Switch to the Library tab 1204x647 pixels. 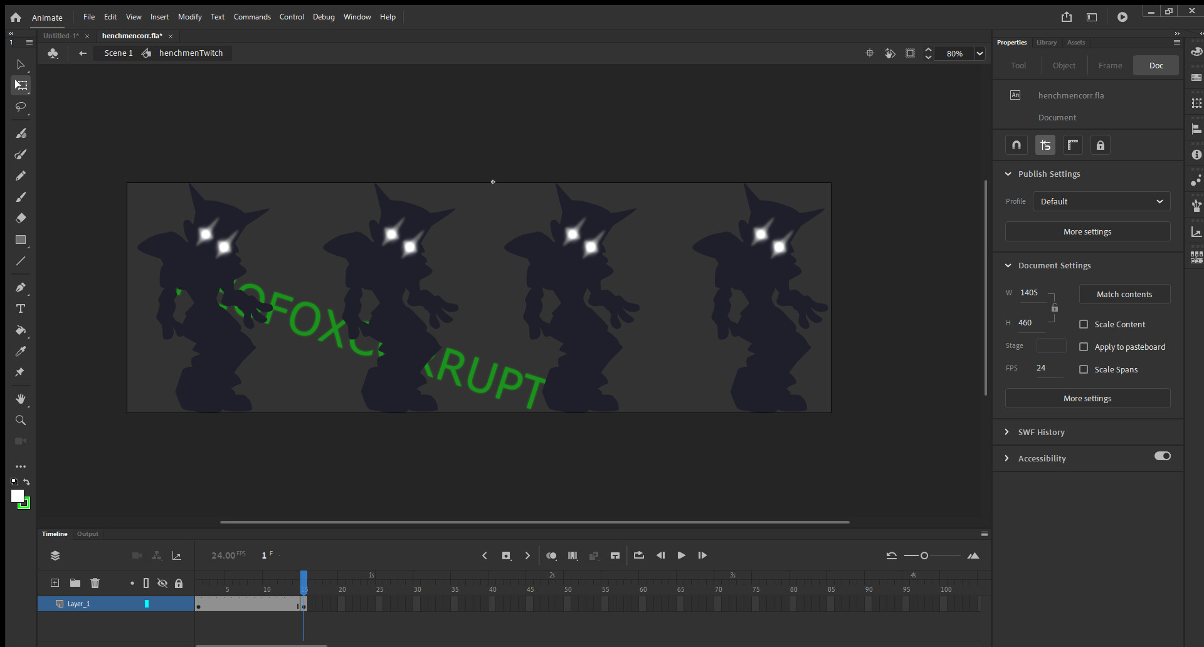[x=1046, y=42]
